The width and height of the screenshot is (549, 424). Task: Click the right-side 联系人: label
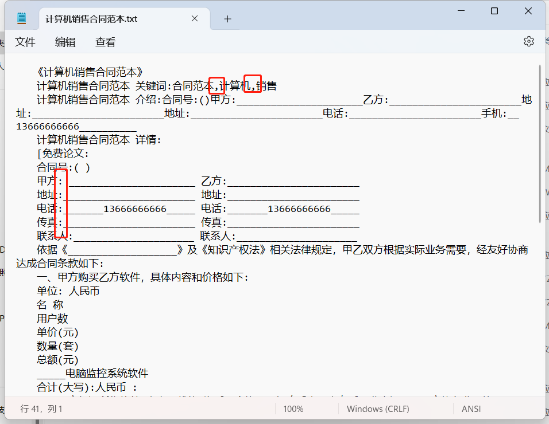tap(218, 236)
